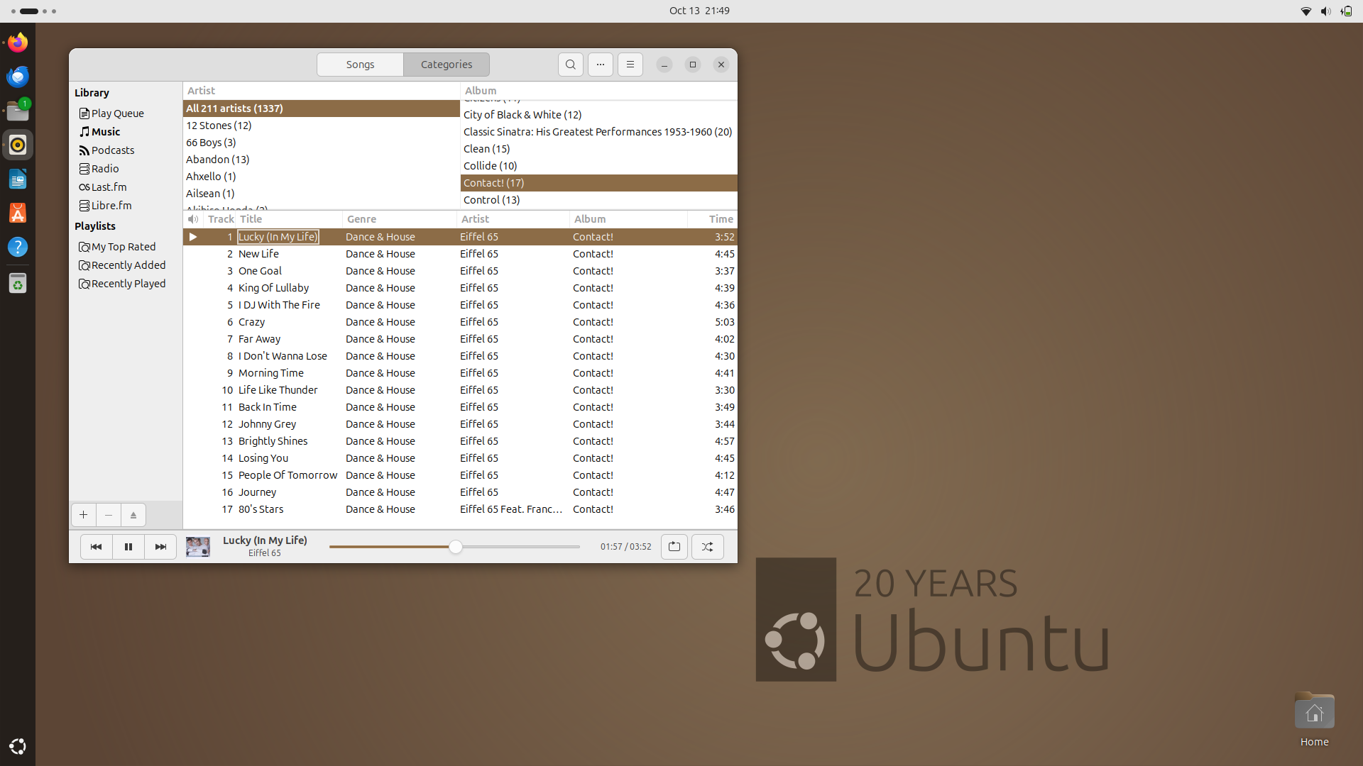The image size is (1363, 766).
Task: Click the eject device button
Action: tap(133, 515)
